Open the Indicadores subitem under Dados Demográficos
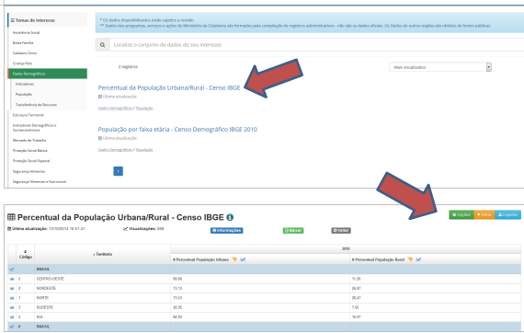Image resolution: width=524 pixels, height=333 pixels. [x=25, y=84]
